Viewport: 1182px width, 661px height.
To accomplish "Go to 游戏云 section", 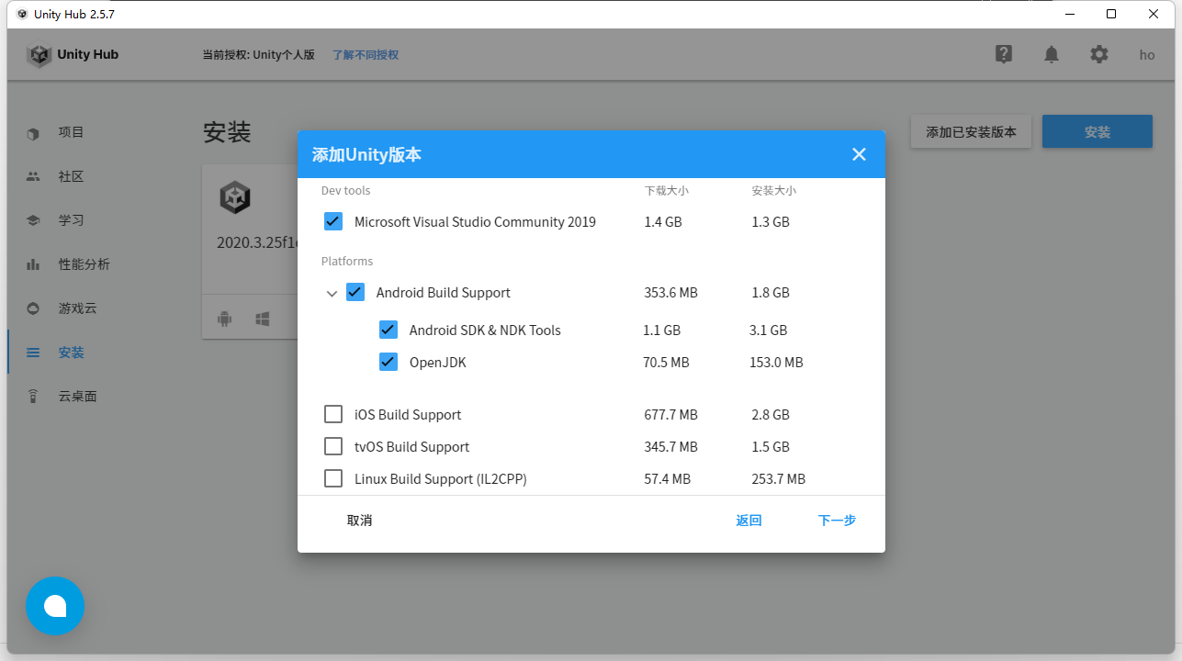I will click(78, 308).
